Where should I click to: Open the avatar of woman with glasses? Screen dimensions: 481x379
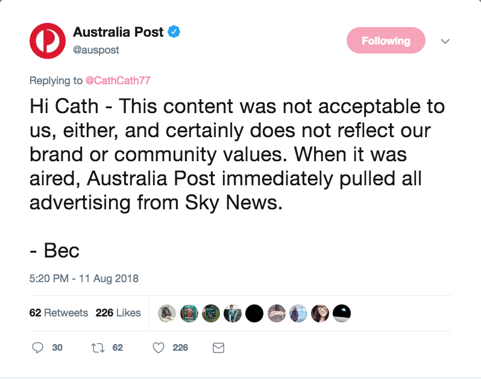(x=320, y=313)
